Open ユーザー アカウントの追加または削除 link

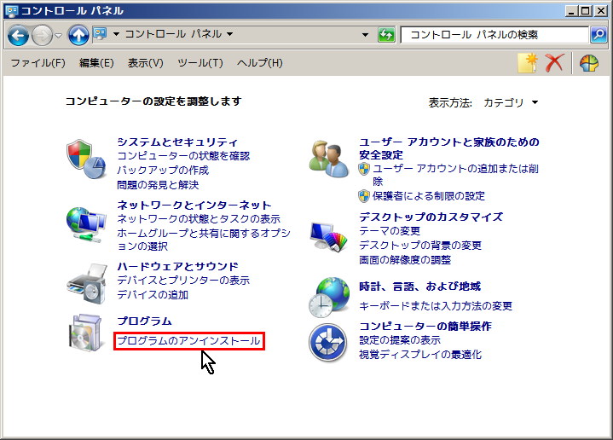click(455, 175)
